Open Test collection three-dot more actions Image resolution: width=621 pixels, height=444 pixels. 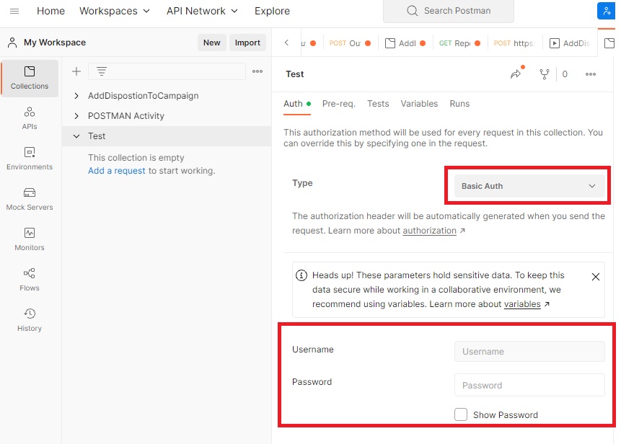point(591,74)
